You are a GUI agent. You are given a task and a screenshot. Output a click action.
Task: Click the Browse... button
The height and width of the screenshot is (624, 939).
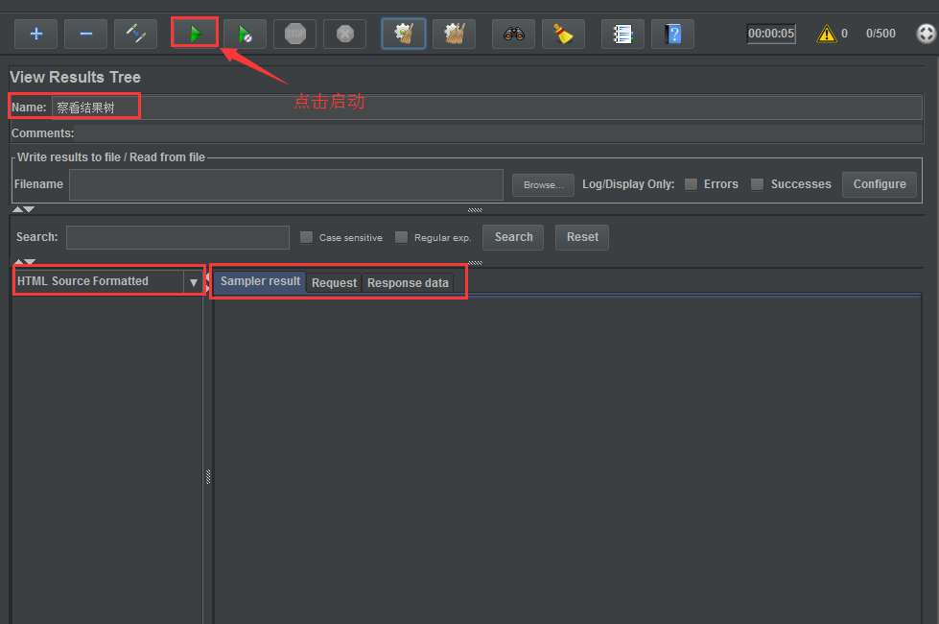point(543,185)
